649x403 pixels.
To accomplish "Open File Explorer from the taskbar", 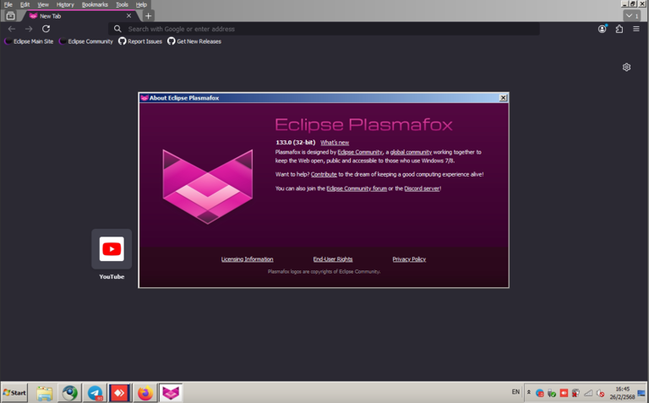I will click(44, 393).
